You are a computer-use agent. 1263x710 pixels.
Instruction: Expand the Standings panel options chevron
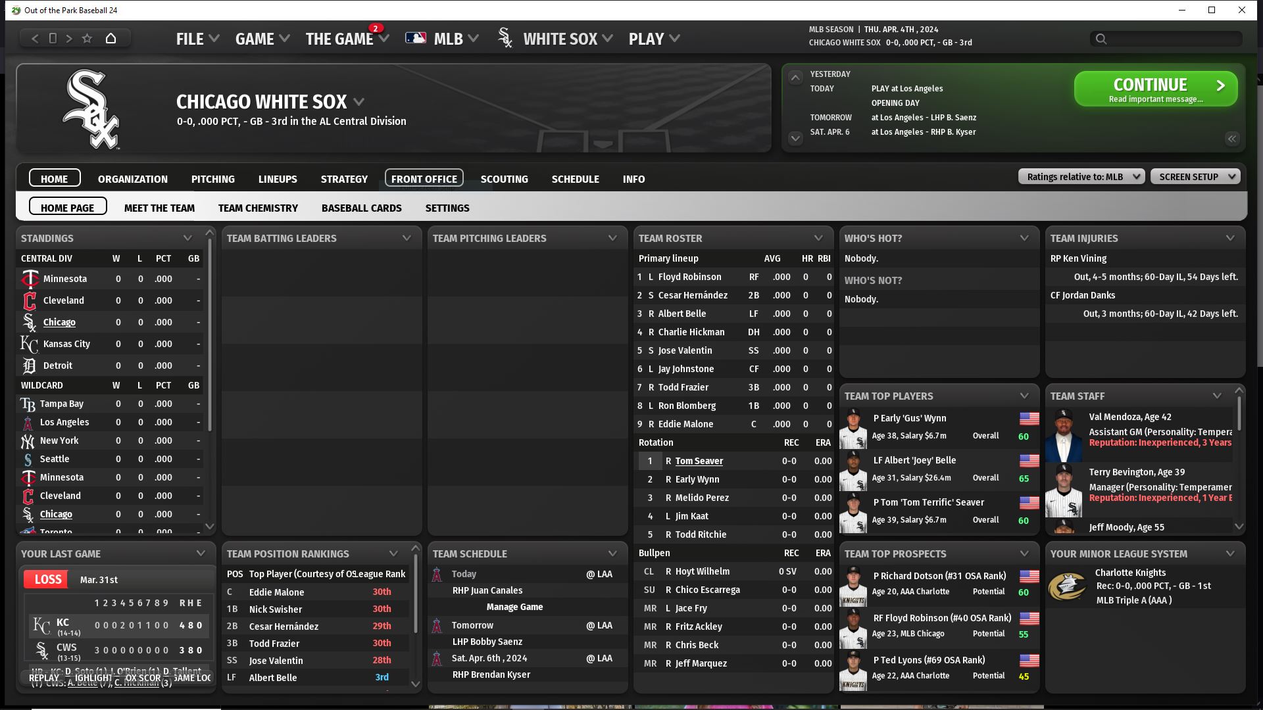tap(187, 238)
